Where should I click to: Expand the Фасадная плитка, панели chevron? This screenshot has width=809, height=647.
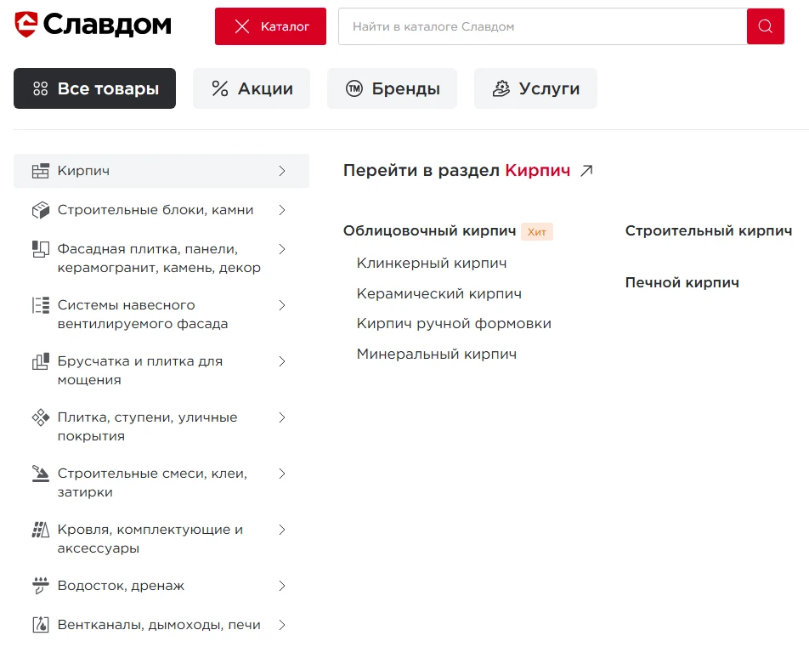coord(282,249)
